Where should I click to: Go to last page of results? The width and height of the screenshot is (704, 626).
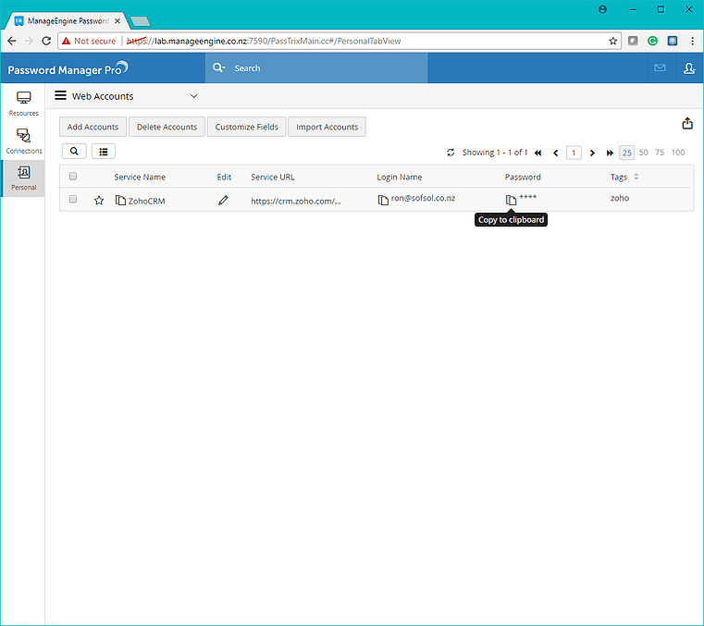[610, 153]
